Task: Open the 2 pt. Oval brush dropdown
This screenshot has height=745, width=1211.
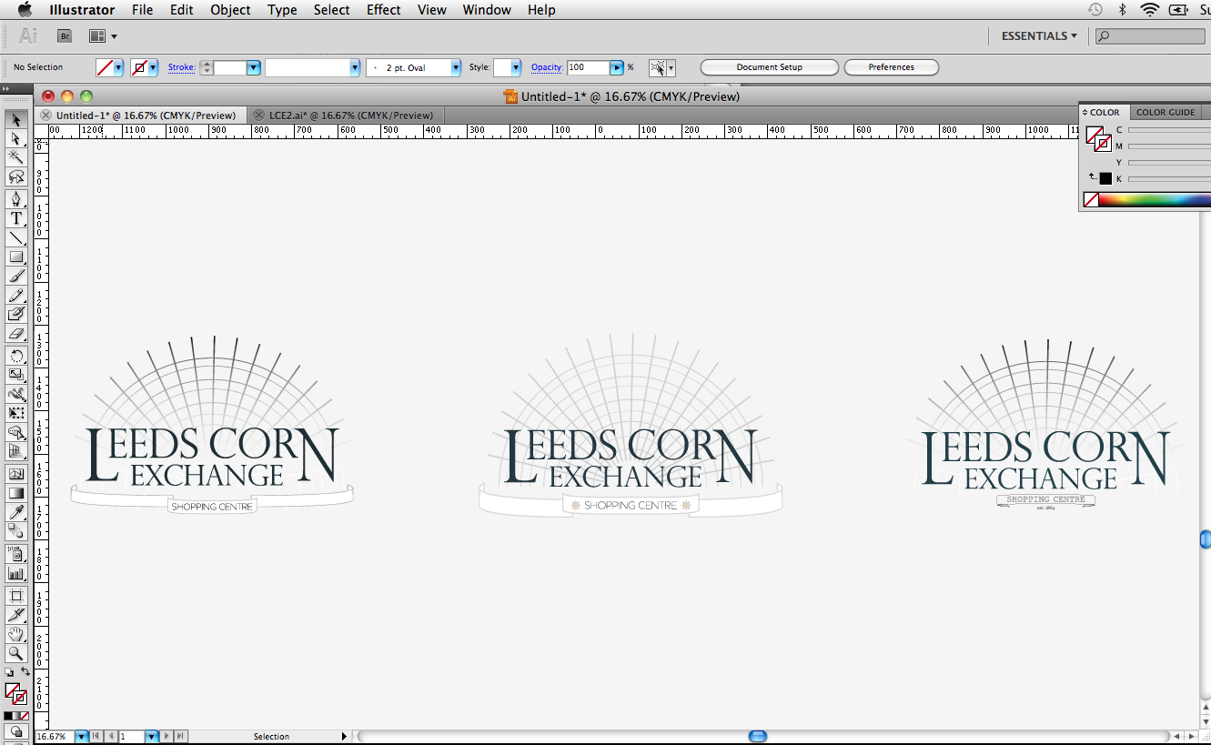Action: [456, 67]
